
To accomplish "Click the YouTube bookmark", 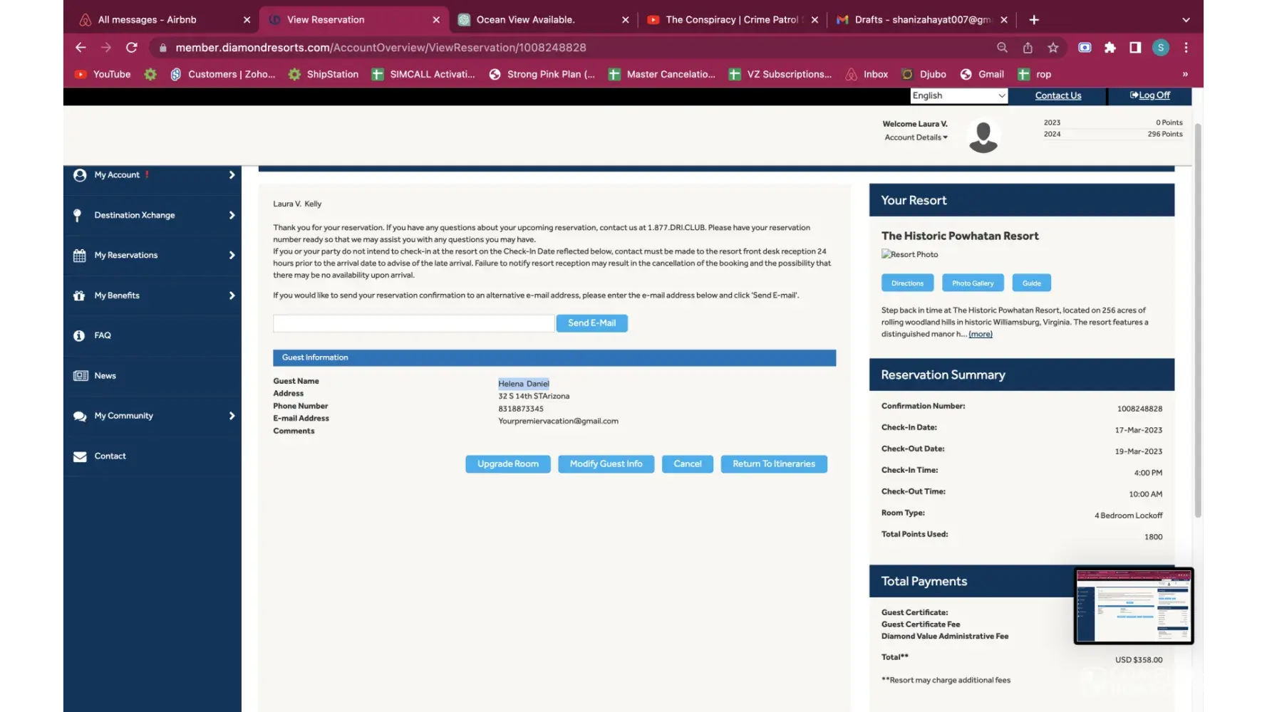I will click(103, 74).
